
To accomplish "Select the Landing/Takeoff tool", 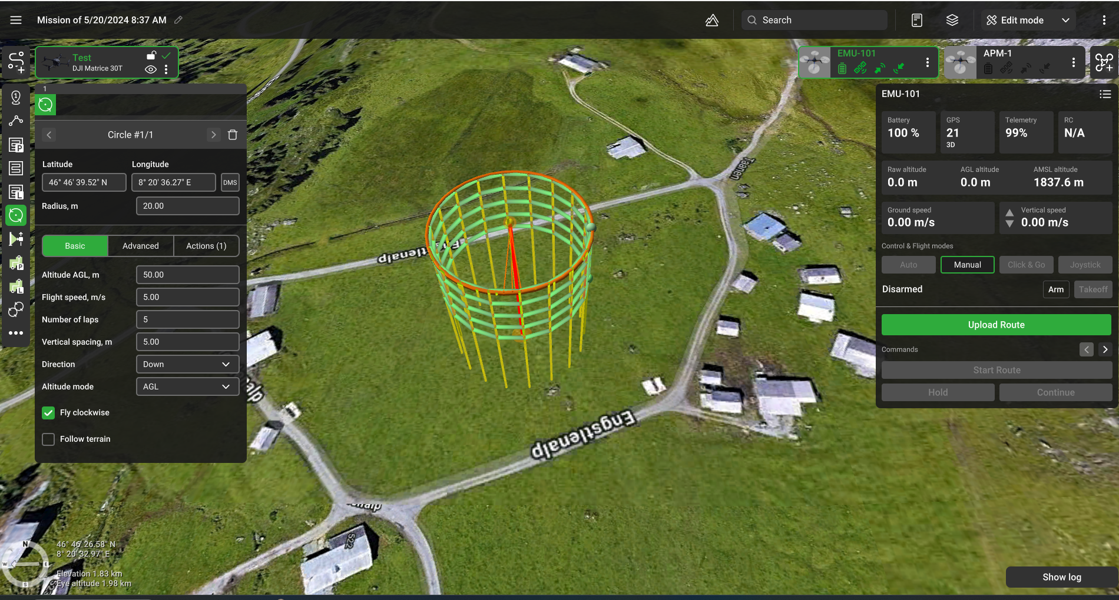I will click(16, 239).
